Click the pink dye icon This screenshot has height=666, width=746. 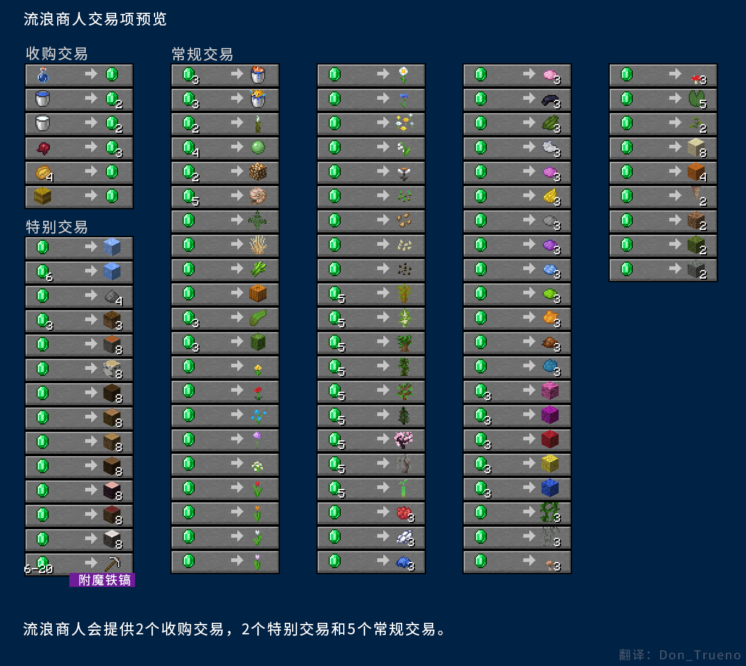click(551, 75)
